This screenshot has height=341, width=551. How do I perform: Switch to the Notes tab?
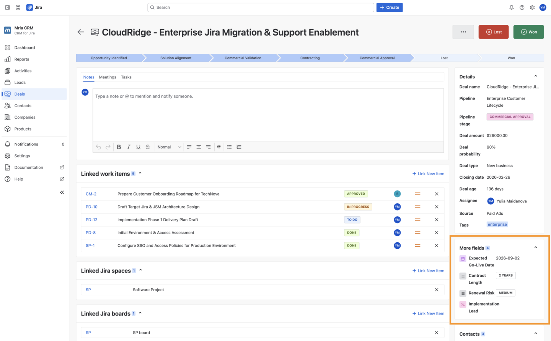tap(89, 77)
